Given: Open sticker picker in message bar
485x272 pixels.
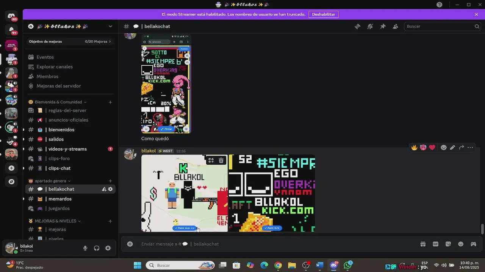Looking at the screenshot, I should coord(448,244).
